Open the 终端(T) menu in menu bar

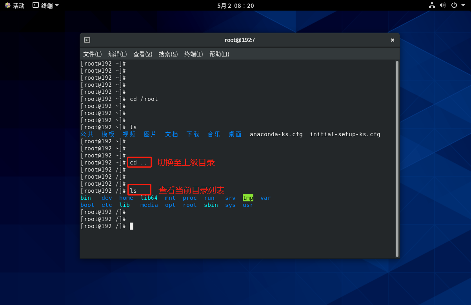point(194,54)
